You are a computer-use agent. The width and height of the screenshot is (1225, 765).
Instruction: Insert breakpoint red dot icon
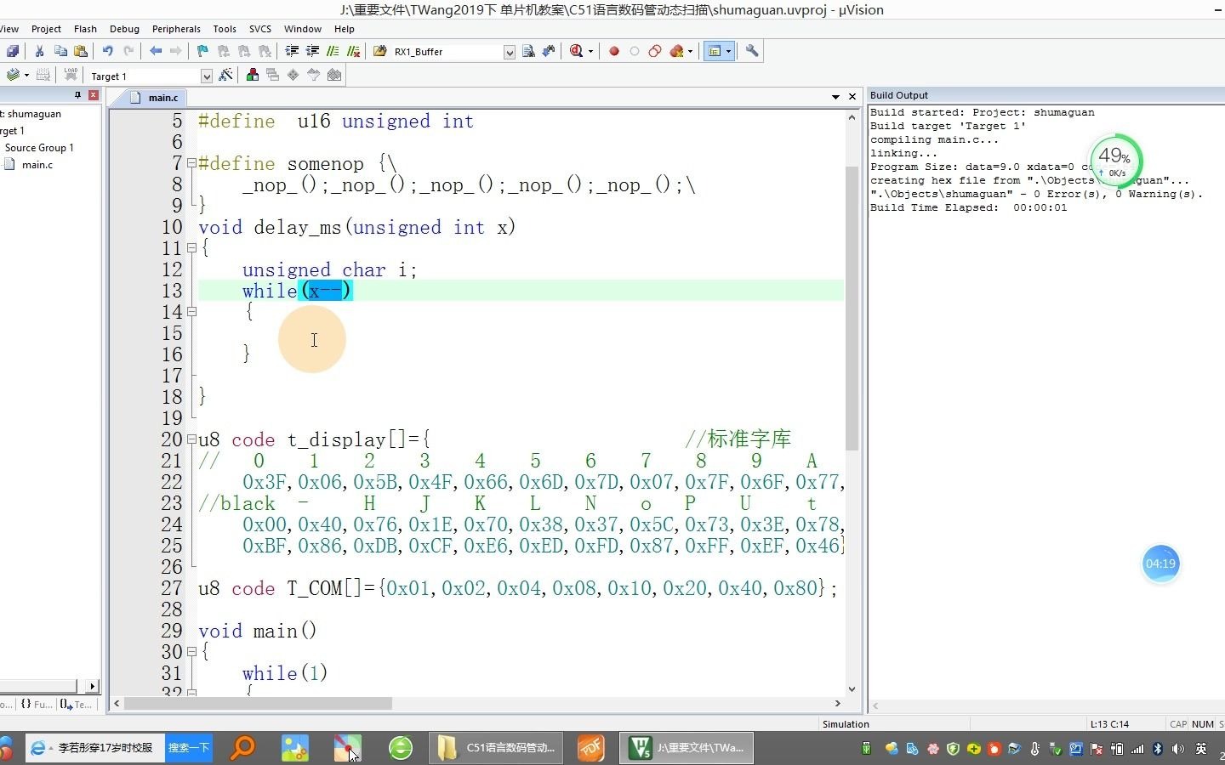click(x=613, y=51)
